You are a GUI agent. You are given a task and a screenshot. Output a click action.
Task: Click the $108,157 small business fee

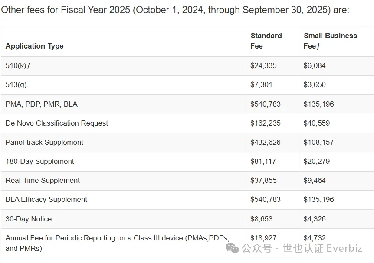(x=318, y=142)
